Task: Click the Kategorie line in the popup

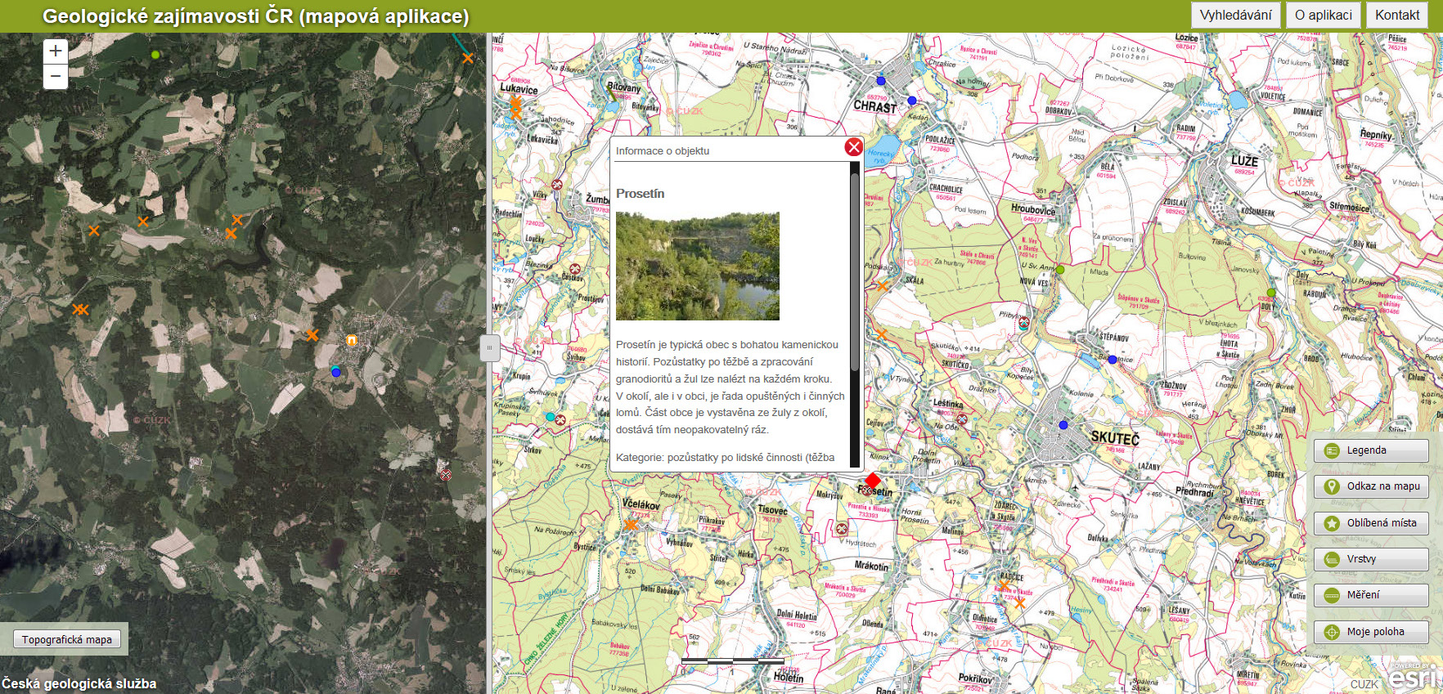Action: pos(726,458)
